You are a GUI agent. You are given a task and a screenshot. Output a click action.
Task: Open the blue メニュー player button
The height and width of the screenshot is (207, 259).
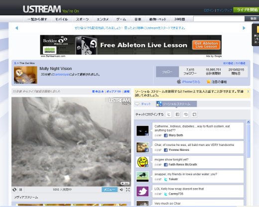pos(110,190)
